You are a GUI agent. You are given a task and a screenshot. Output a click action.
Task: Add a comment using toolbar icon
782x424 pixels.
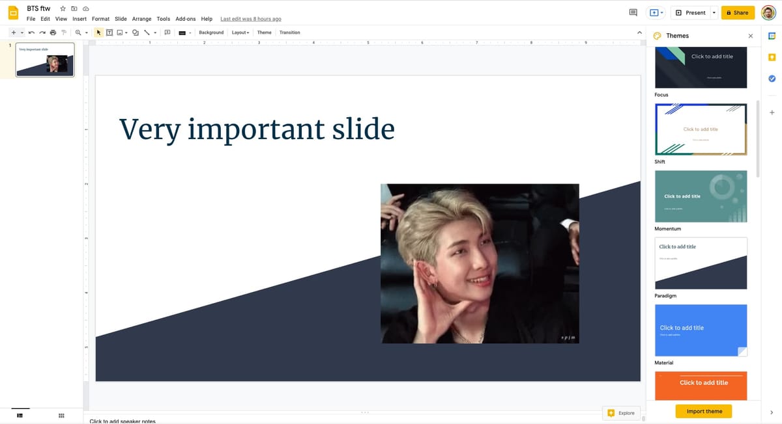(x=167, y=33)
